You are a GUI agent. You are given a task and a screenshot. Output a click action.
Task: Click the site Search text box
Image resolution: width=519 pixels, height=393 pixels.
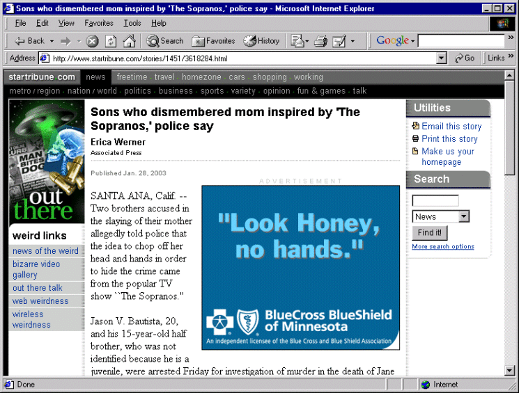pyautogui.click(x=435, y=200)
